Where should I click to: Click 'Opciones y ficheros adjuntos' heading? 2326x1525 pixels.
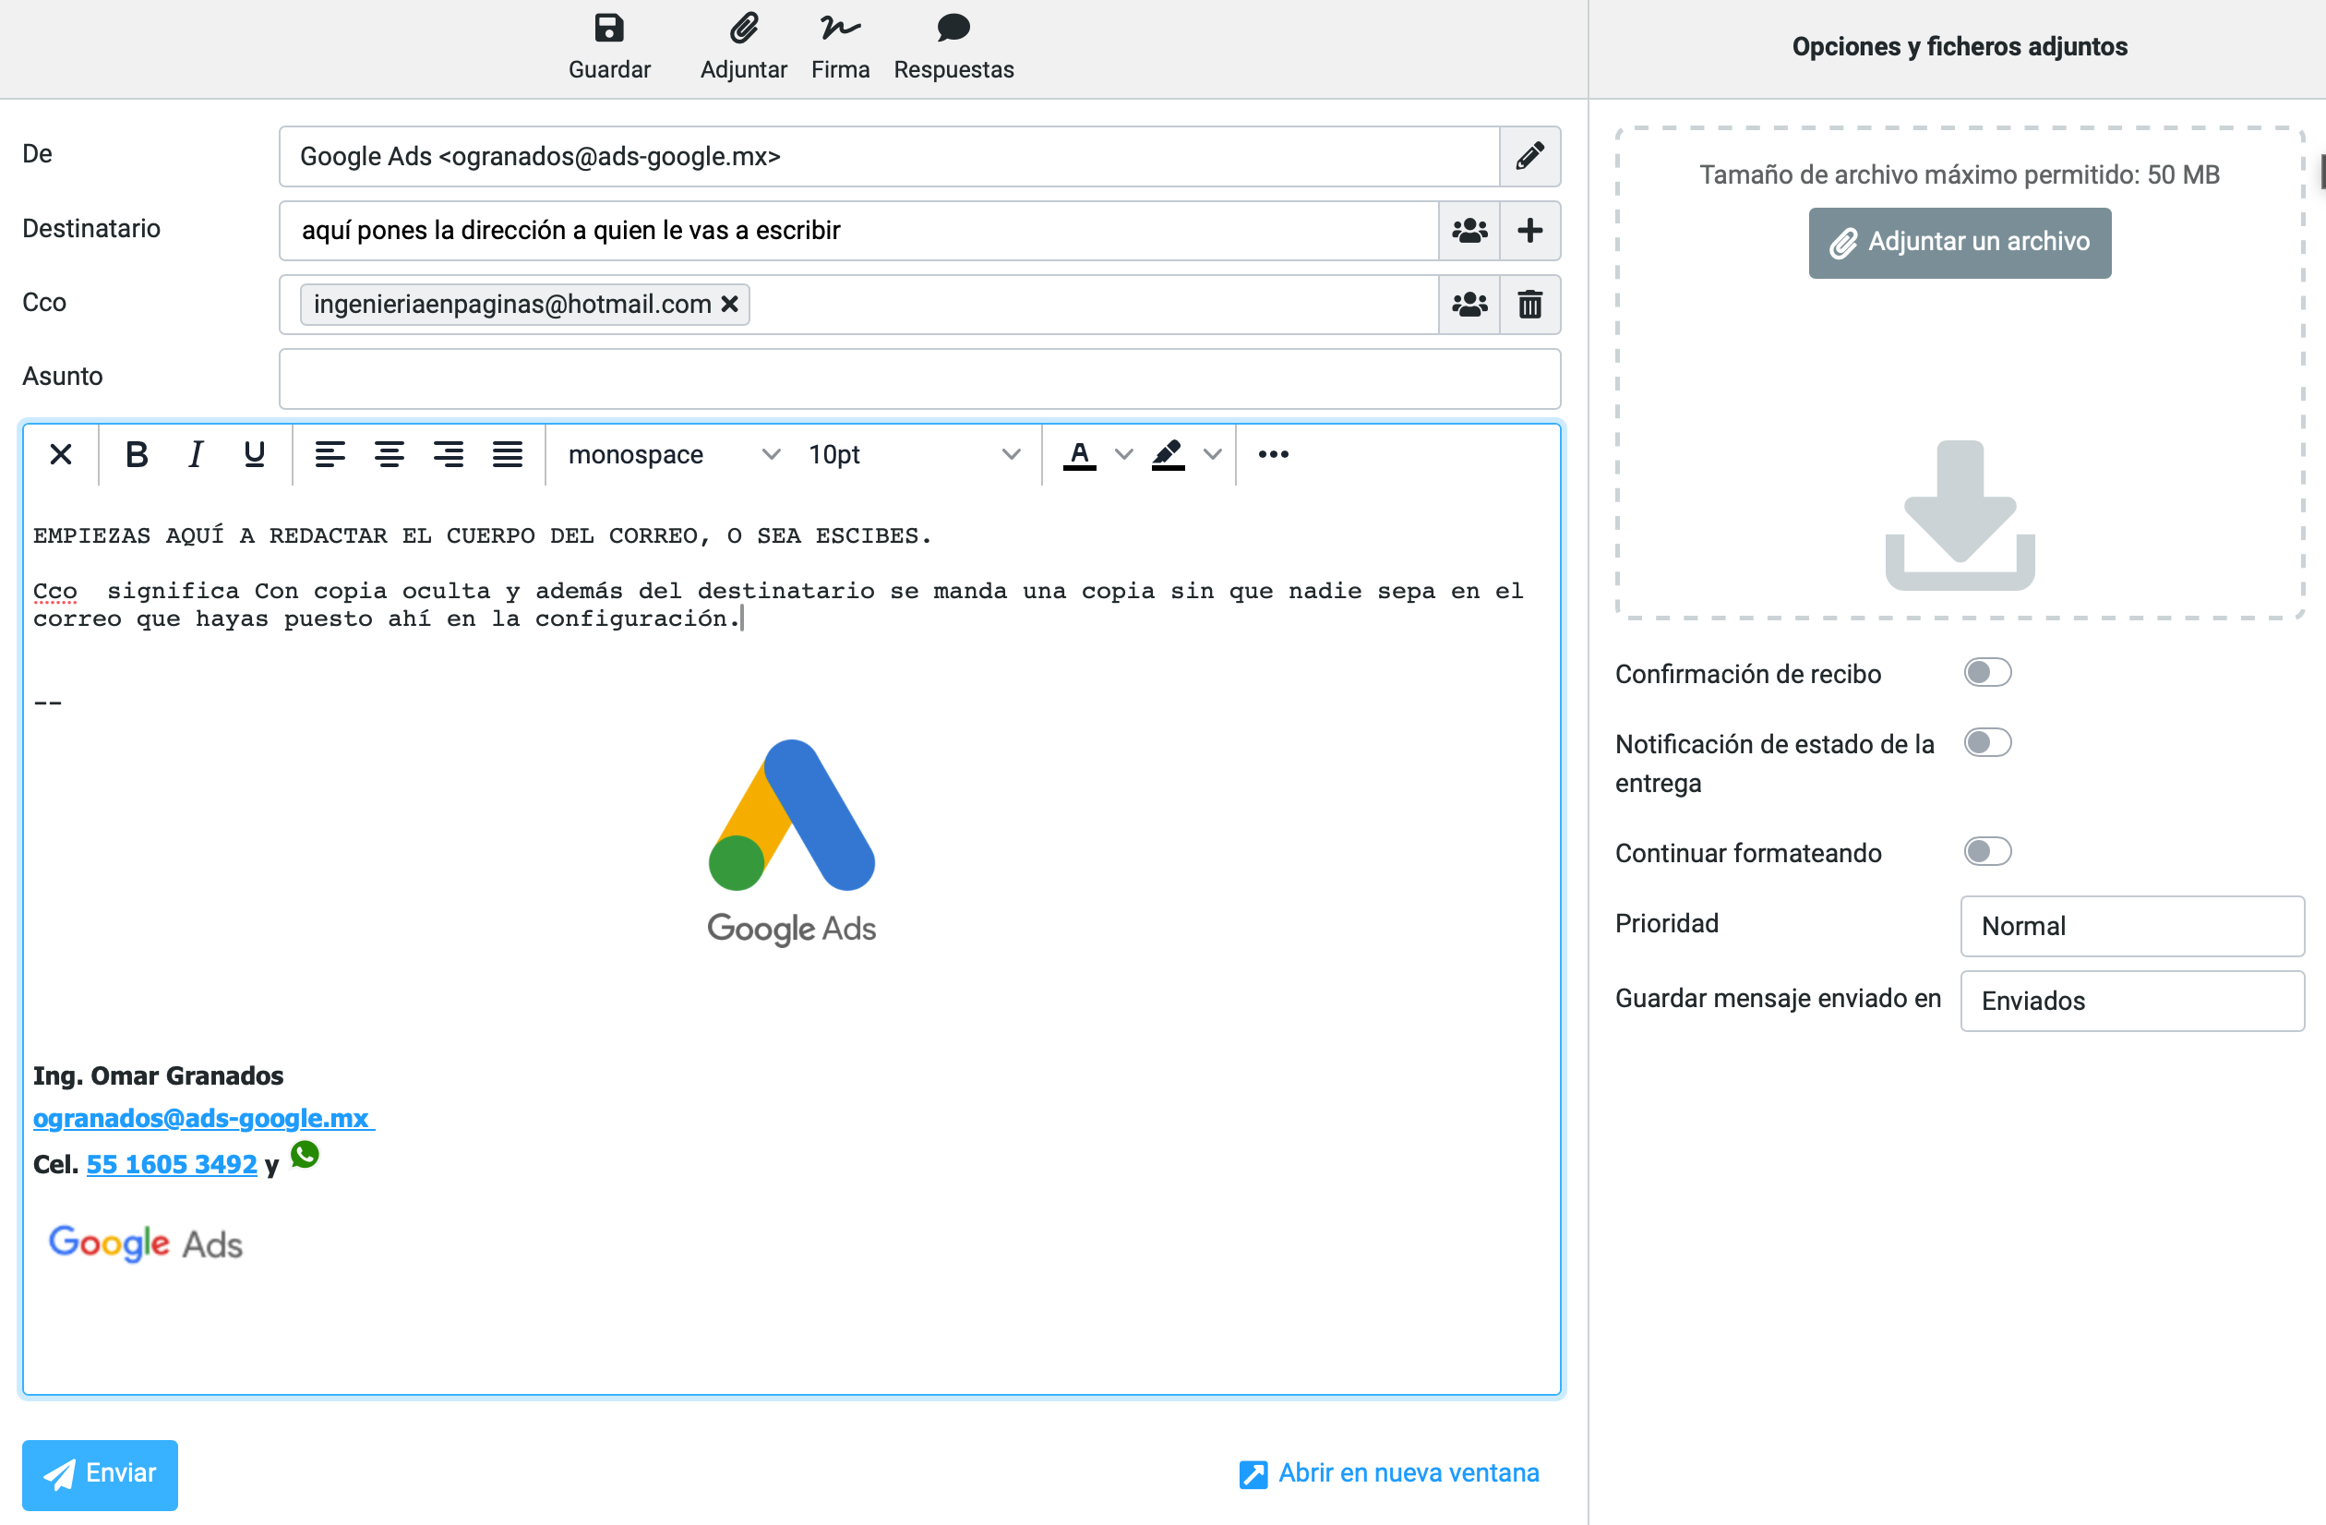[x=1960, y=46]
